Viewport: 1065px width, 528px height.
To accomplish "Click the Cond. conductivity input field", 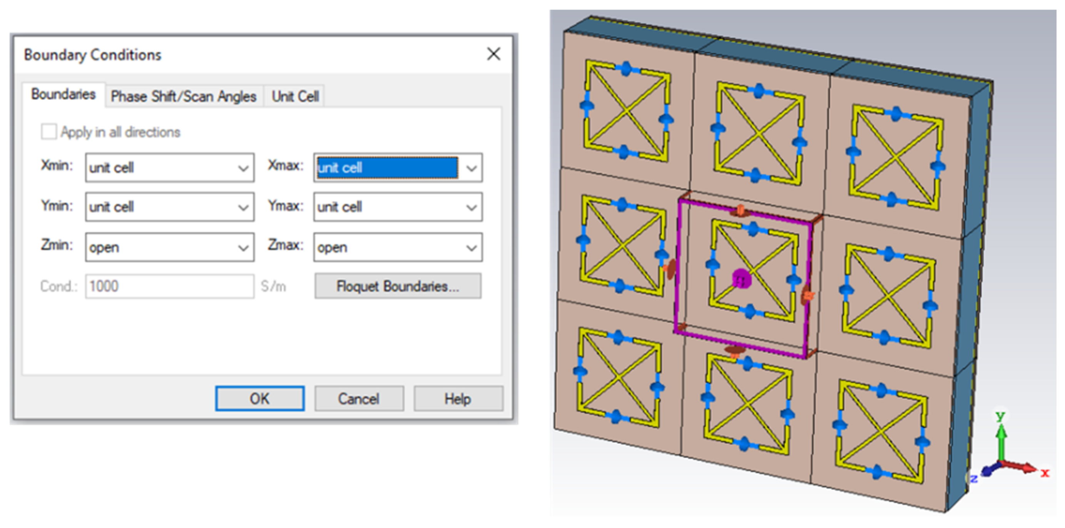I will coord(169,286).
